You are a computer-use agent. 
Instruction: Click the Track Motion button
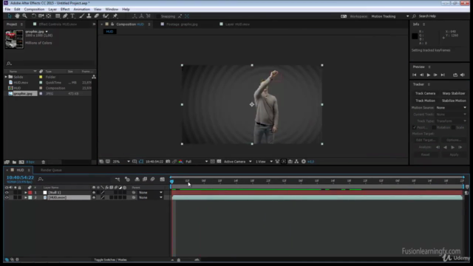425,100
